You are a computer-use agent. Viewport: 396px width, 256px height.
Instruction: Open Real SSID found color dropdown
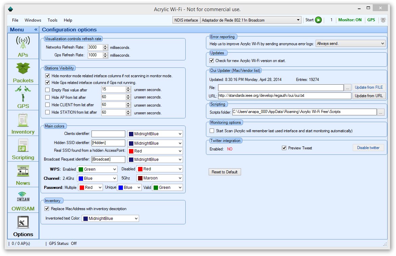tap(155, 151)
